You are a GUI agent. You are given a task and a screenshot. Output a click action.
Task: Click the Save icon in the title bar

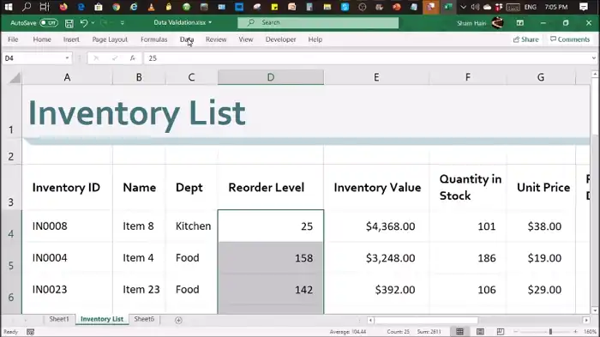tap(69, 23)
